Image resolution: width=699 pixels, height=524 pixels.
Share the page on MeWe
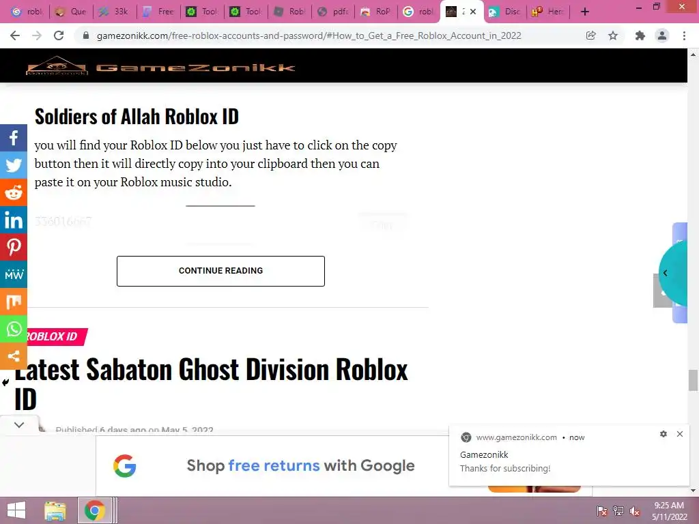[14, 274]
